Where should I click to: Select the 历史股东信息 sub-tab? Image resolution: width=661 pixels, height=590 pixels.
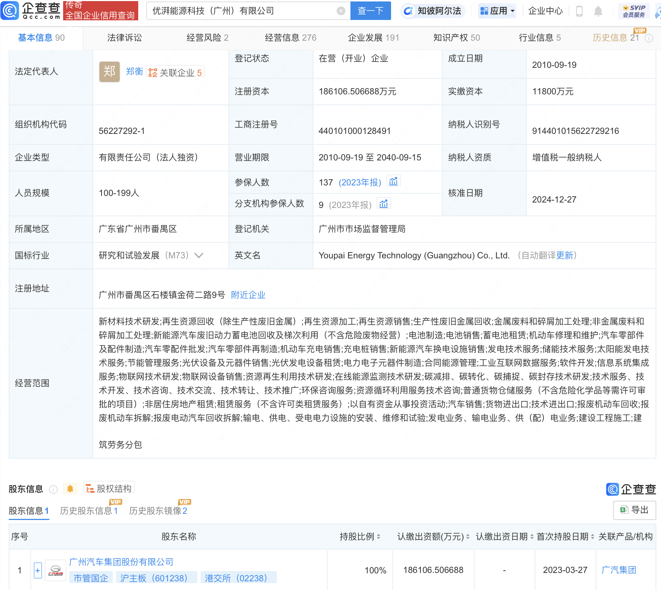click(89, 511)
